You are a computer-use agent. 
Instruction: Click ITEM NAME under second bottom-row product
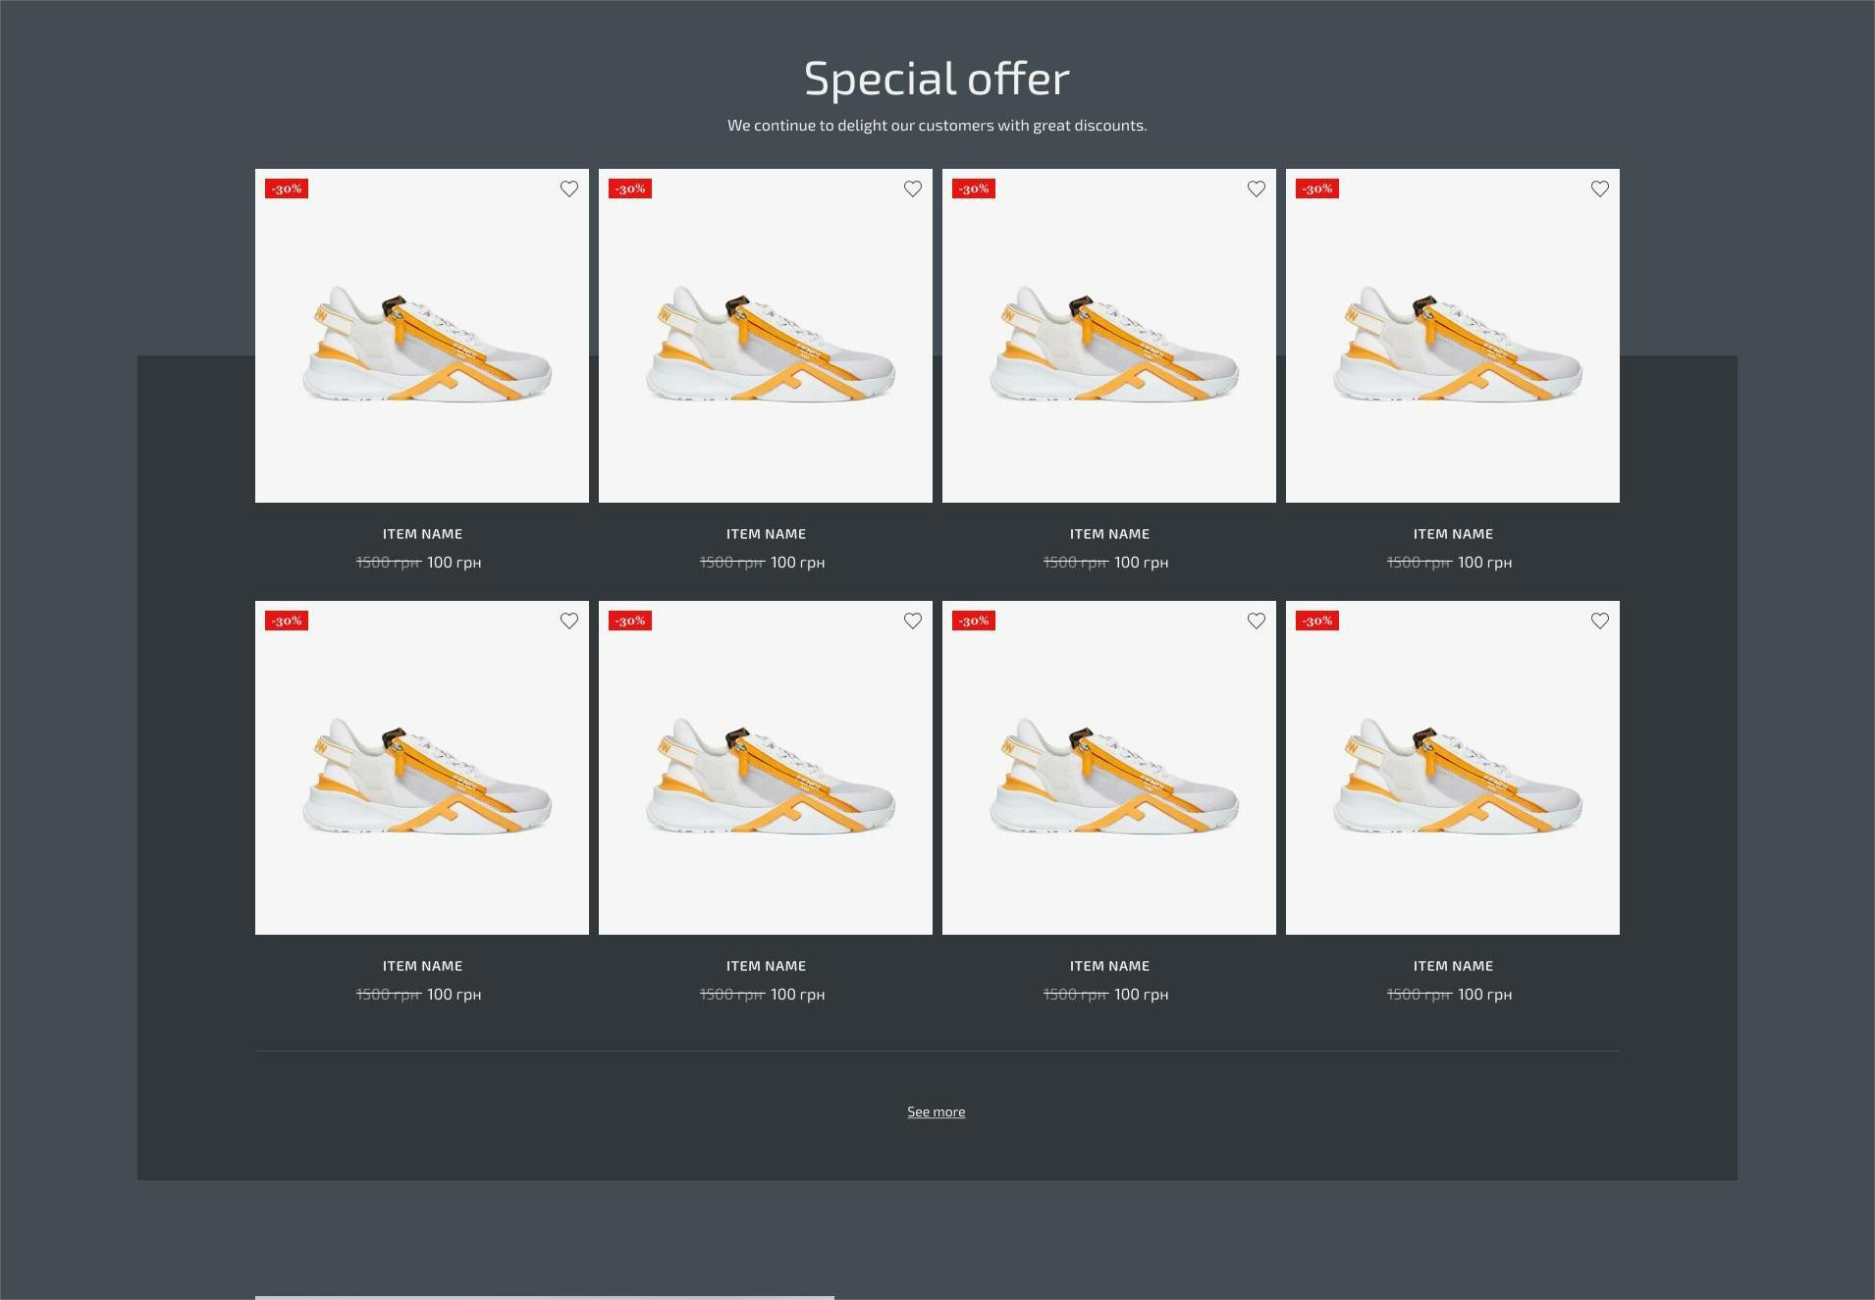click(766, 966)
